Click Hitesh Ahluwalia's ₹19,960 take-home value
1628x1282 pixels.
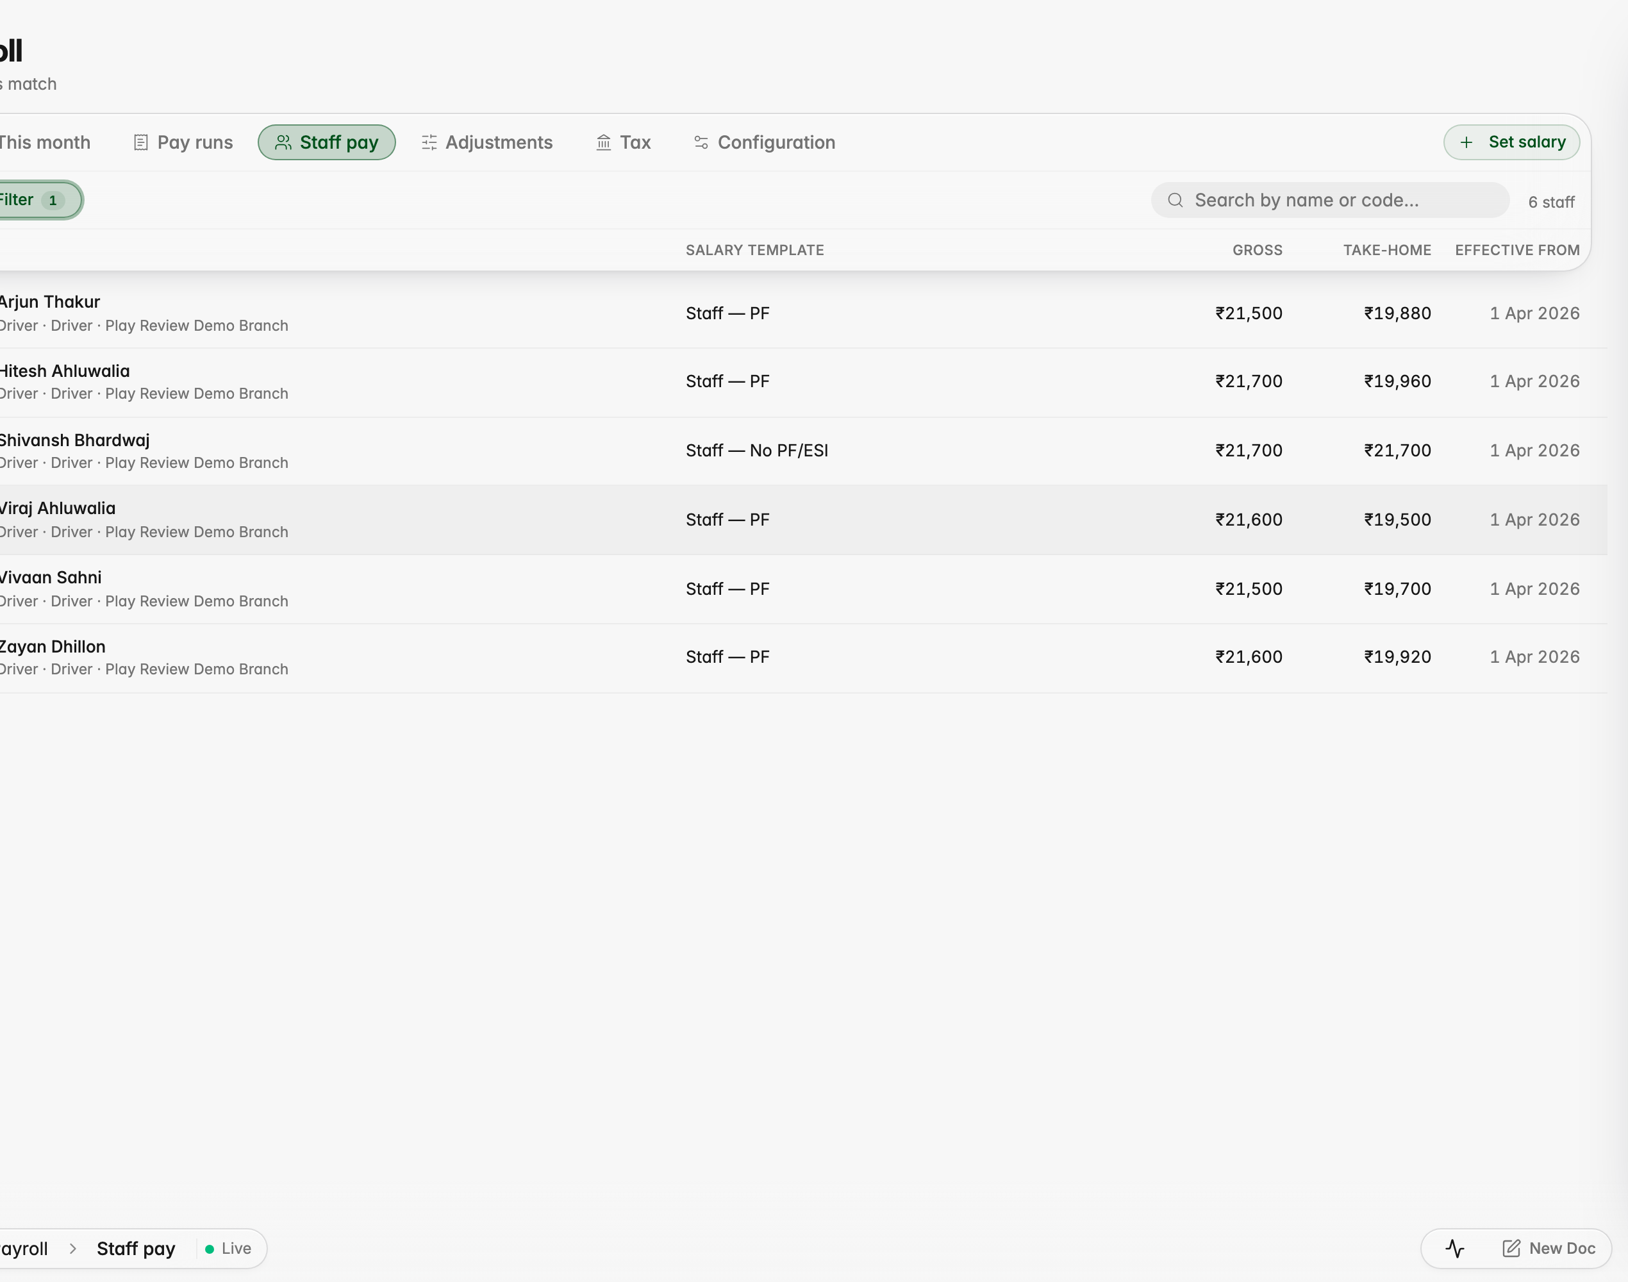coord(1397,381)
